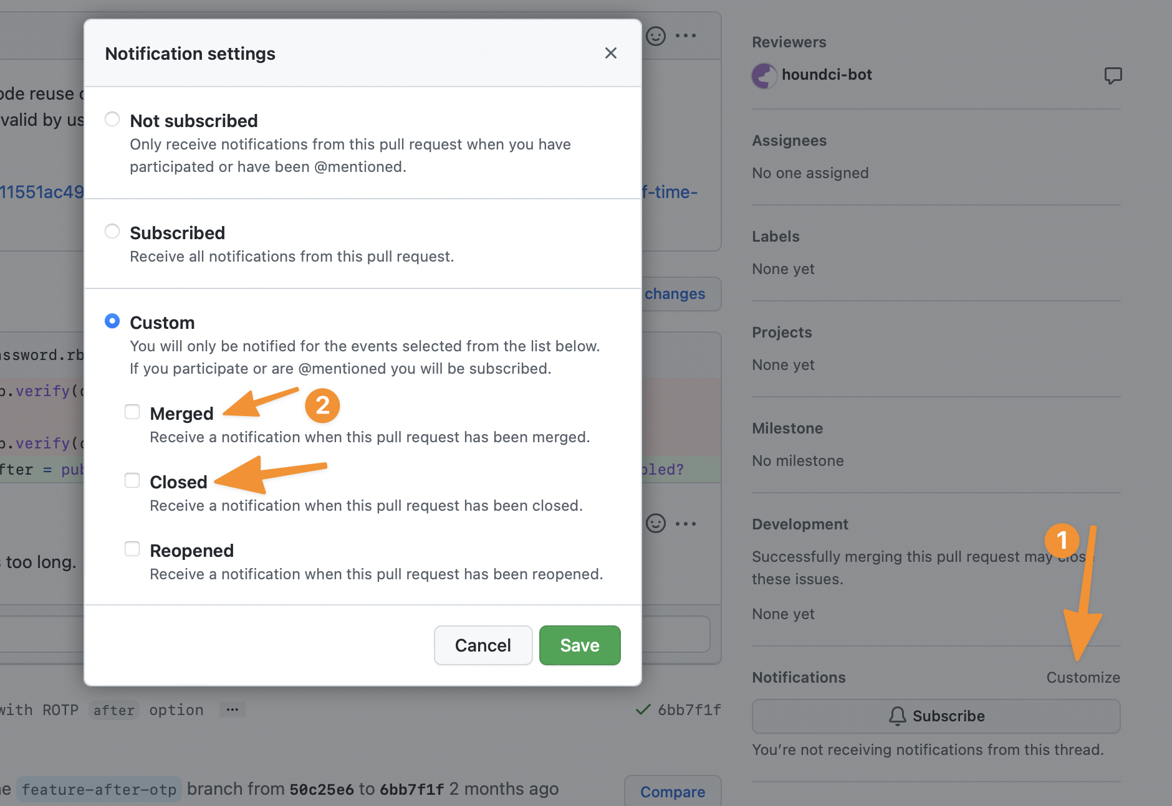Tick the Reopened notification checkbox
Viewport: 1172px width, 806px height.
coord(132,549)
